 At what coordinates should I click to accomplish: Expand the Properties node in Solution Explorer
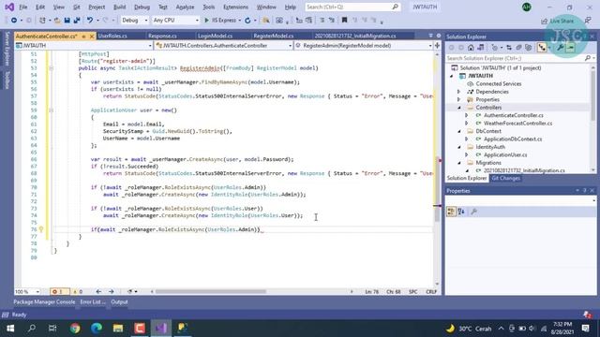458,99
